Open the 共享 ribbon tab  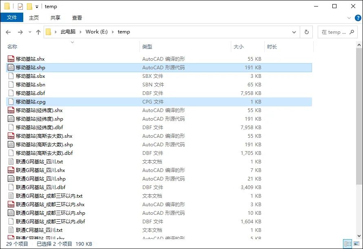[x=55, y=18]
